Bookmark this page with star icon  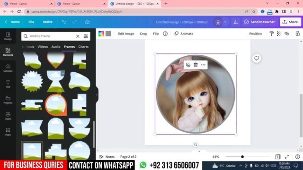click(254, 11)
